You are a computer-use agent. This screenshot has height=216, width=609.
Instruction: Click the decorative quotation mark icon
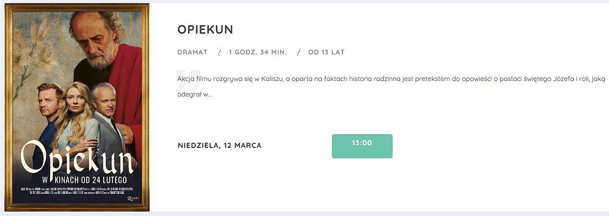pos(188,81)
